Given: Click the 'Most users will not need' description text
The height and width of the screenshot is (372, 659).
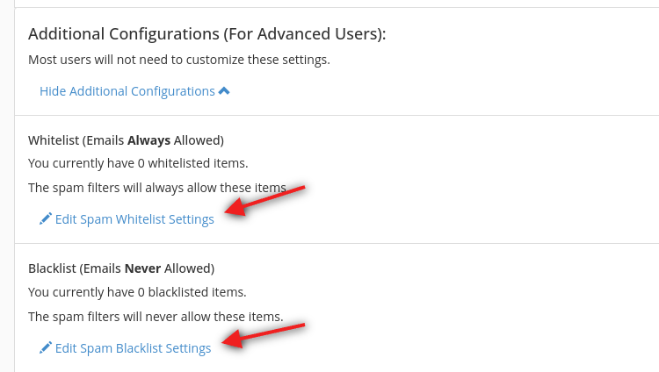Looking at the screenshot, I should (179, 60).
